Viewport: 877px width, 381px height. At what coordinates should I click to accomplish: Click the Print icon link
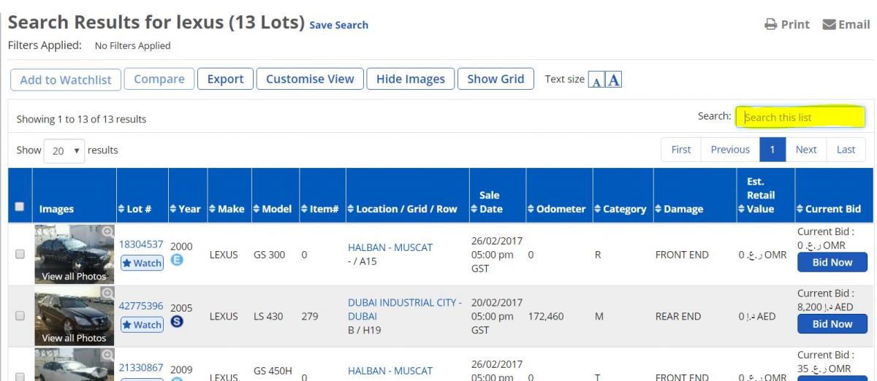point(786,25)
